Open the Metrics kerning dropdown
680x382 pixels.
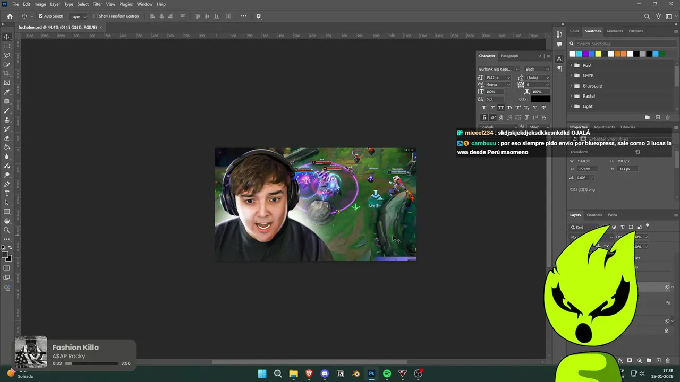click(498, 85)
